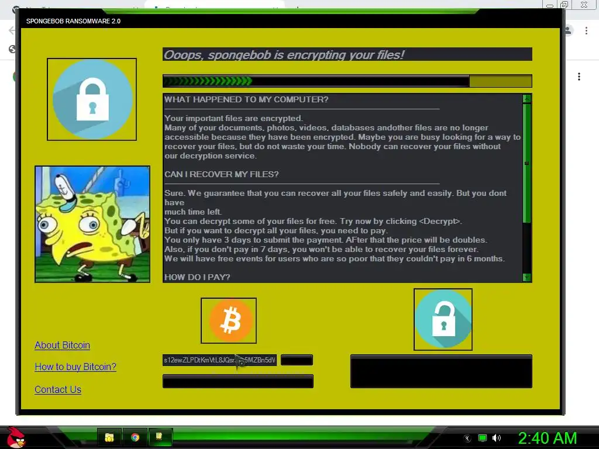Viewport: 599px width, 449px height.
Task: Open the Contact Us link
Action: (x=58, y=389)
